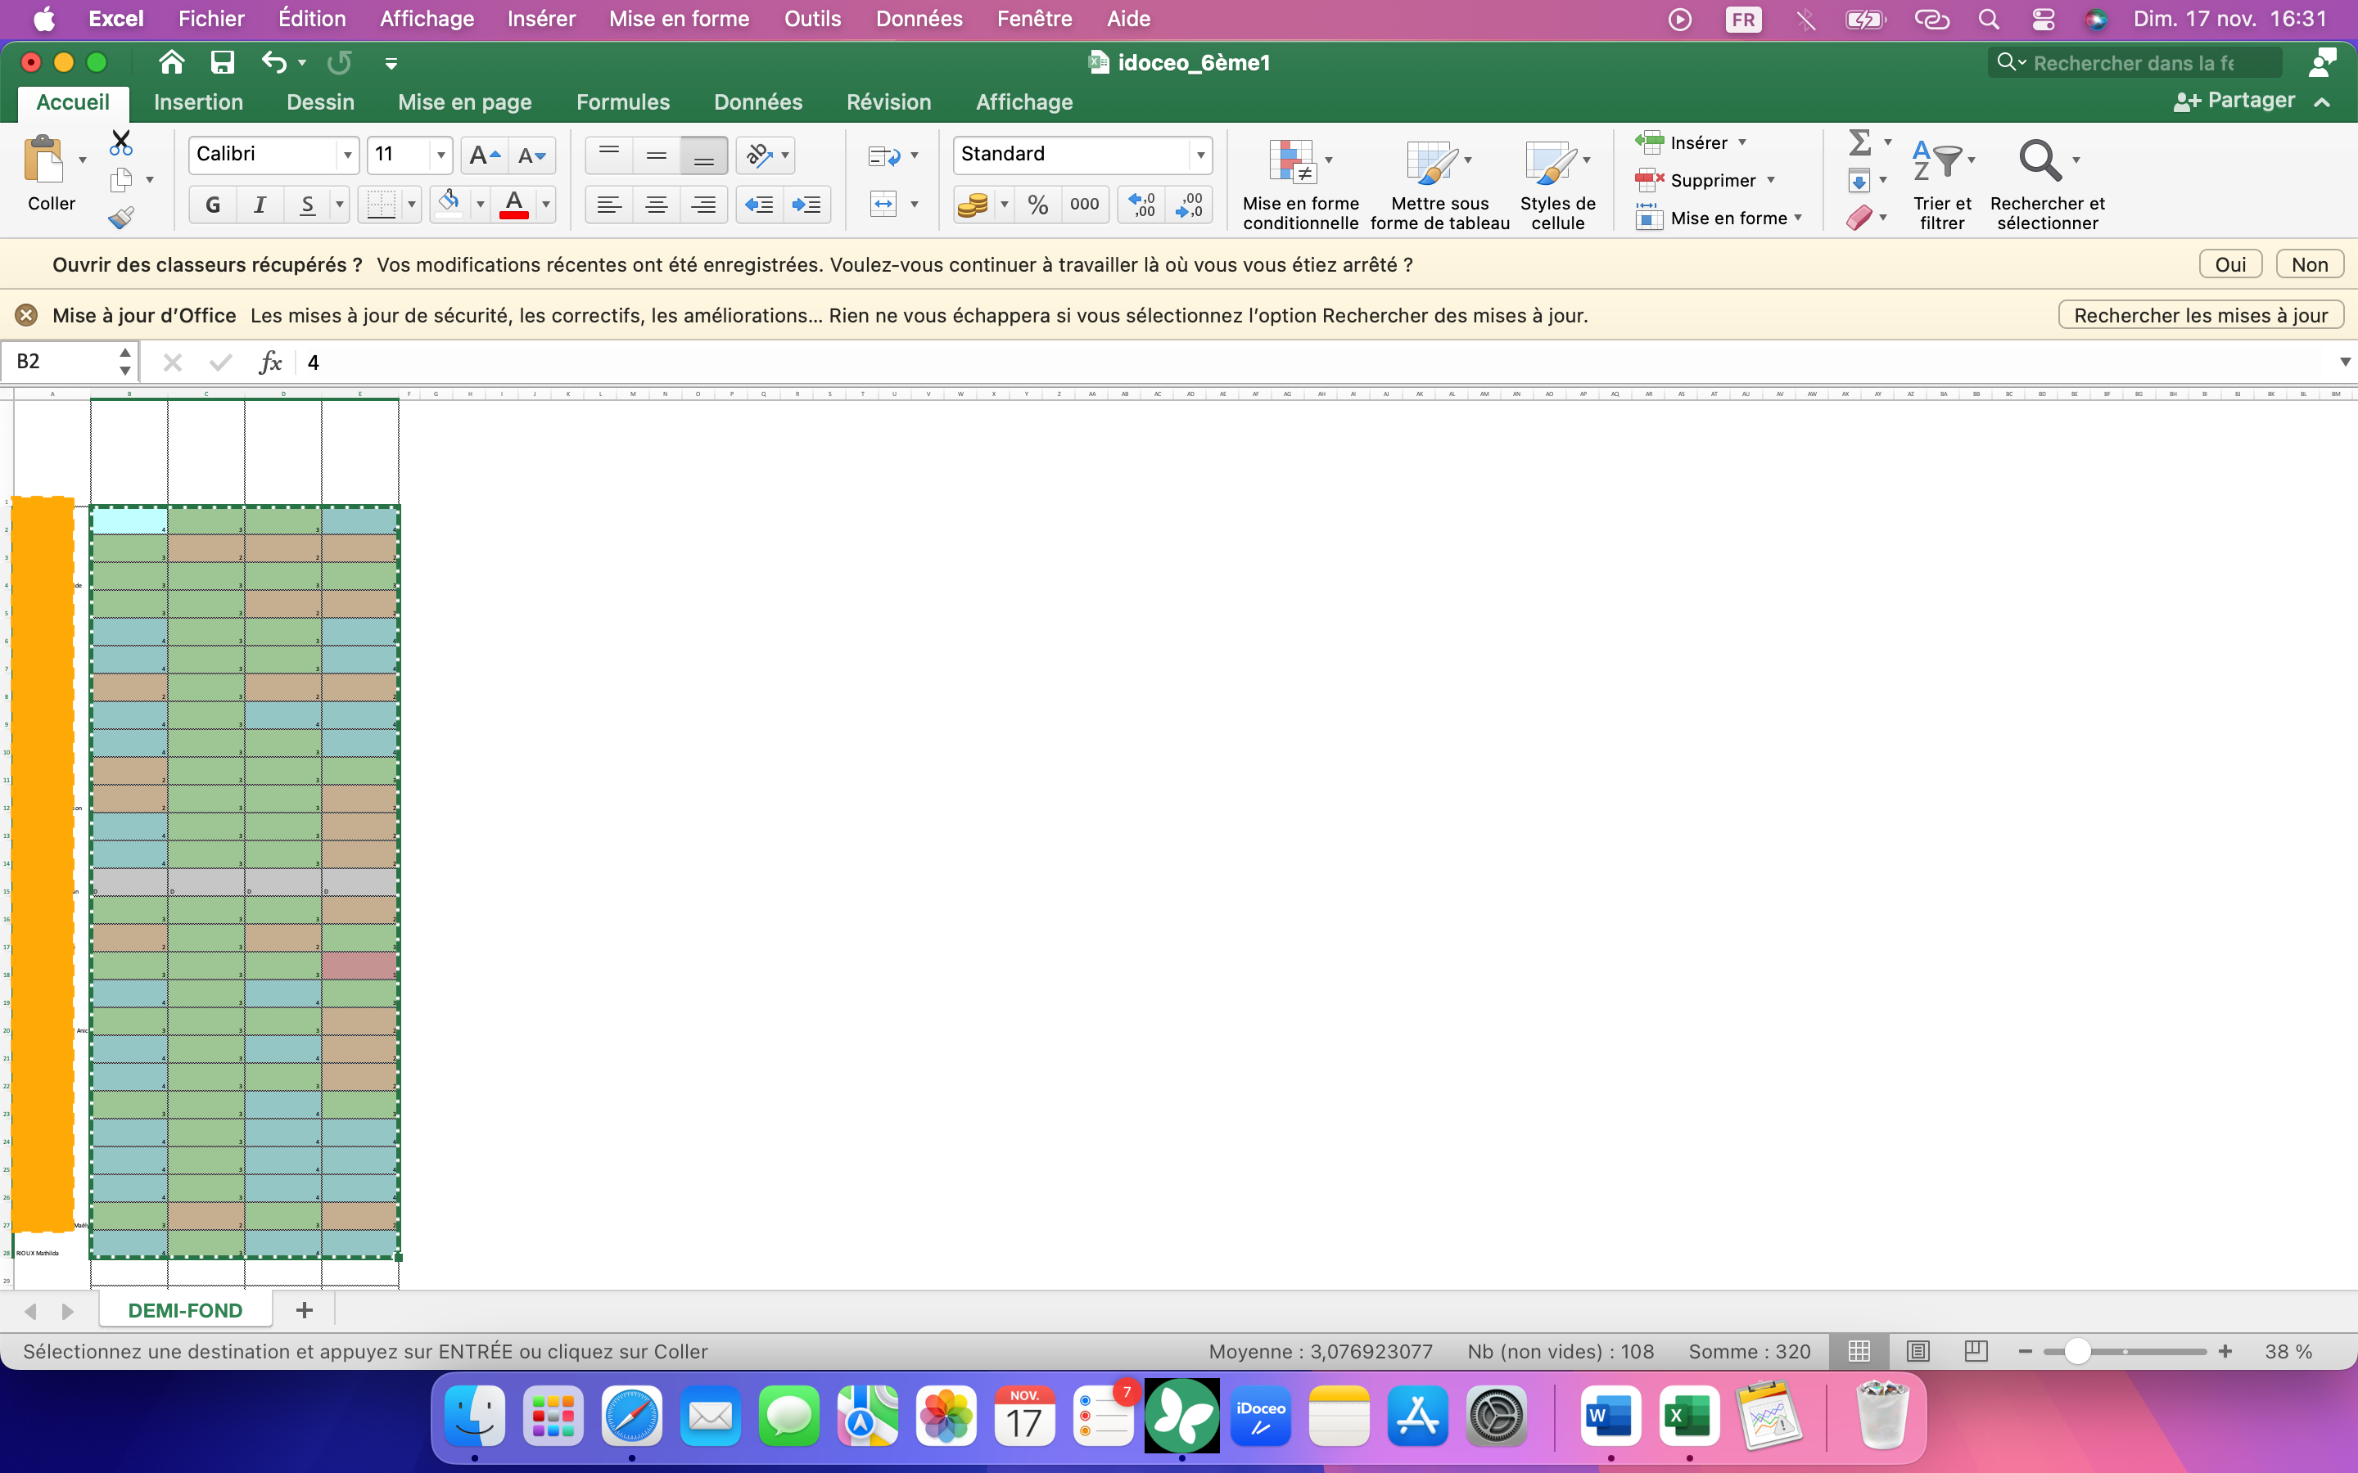Expand the formula bar
2358x1473 pixels.
click(x=2344, y=363)
